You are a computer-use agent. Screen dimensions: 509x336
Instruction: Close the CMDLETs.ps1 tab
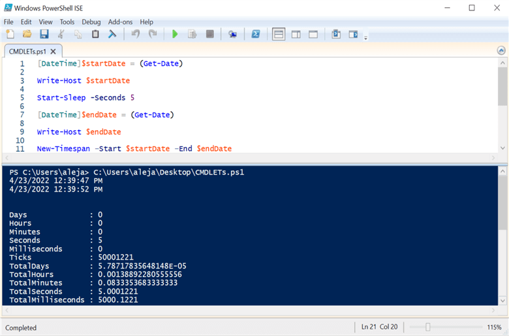pos(54,52)
